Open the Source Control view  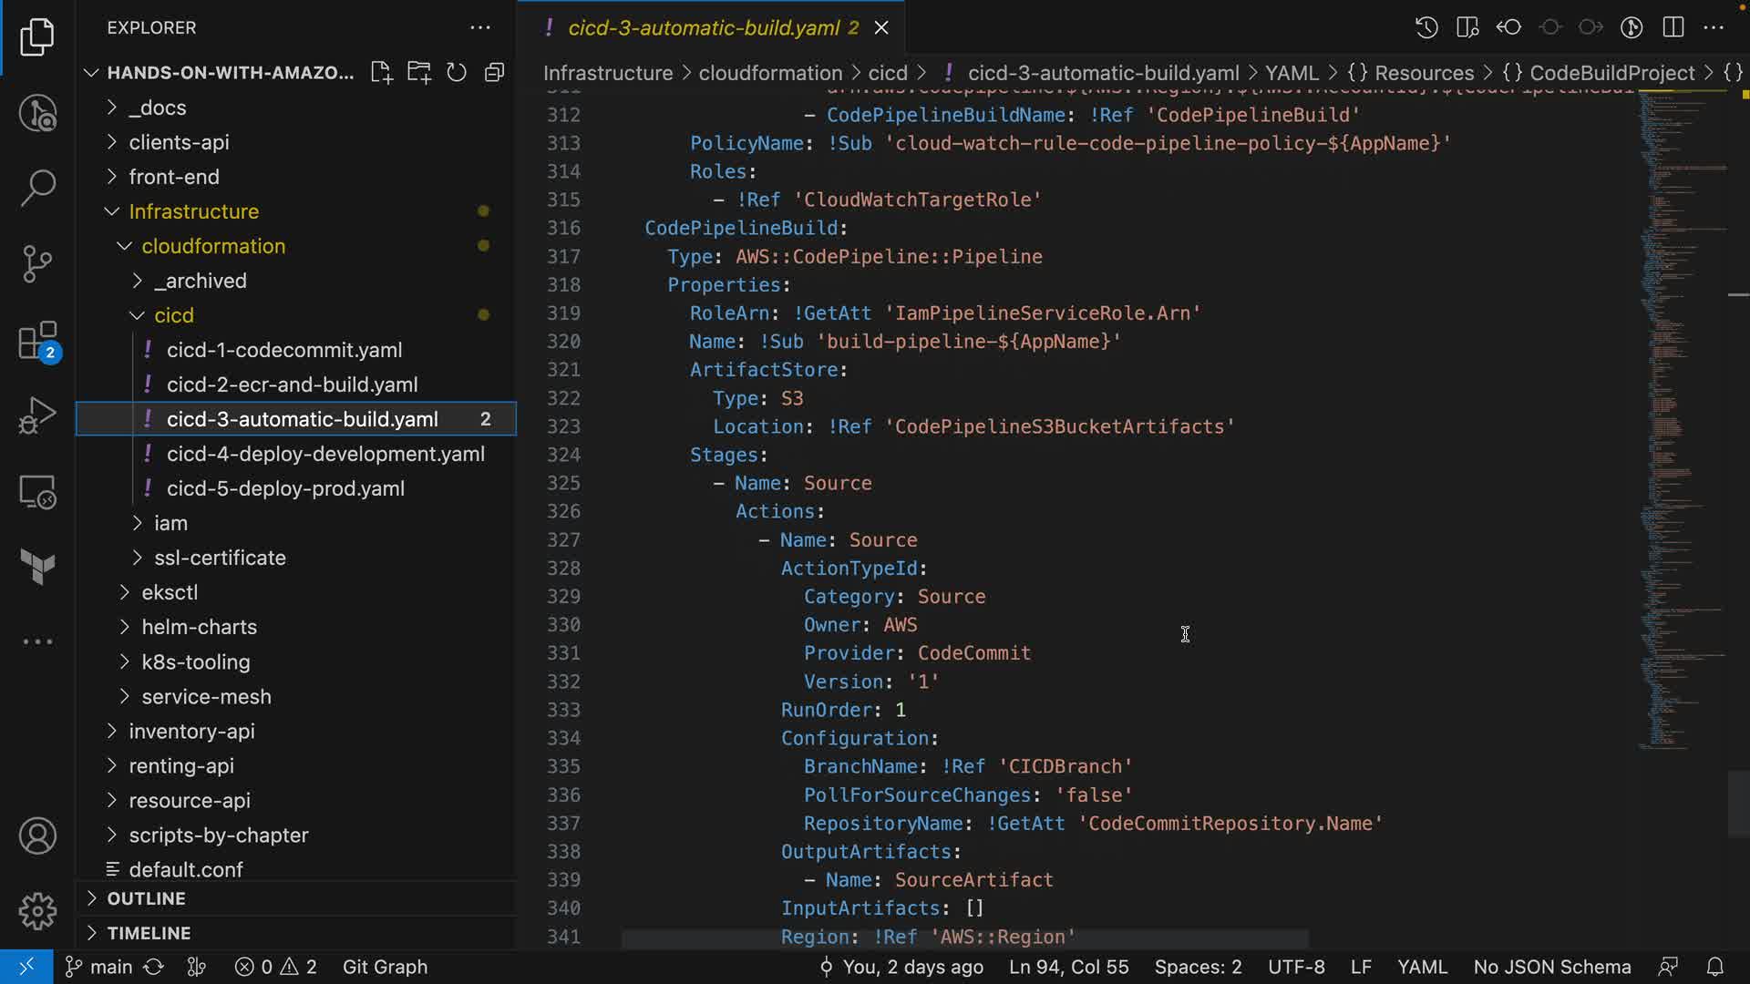pos(37,264)
